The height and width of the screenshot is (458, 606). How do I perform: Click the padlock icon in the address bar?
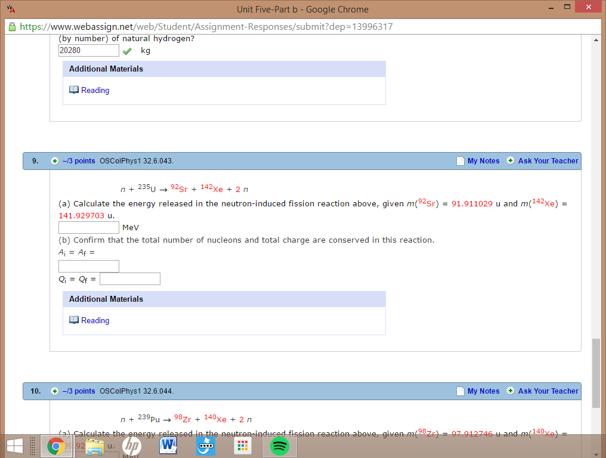point(11,26)
